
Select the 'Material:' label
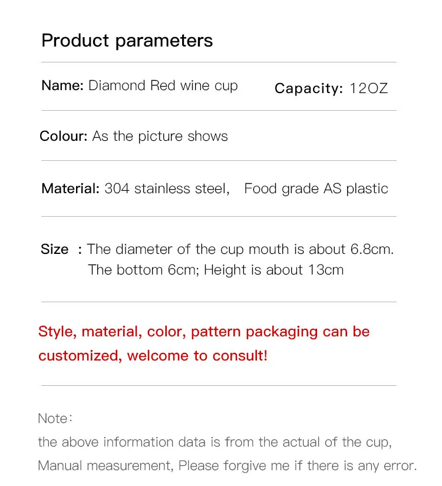click(70, 189)
